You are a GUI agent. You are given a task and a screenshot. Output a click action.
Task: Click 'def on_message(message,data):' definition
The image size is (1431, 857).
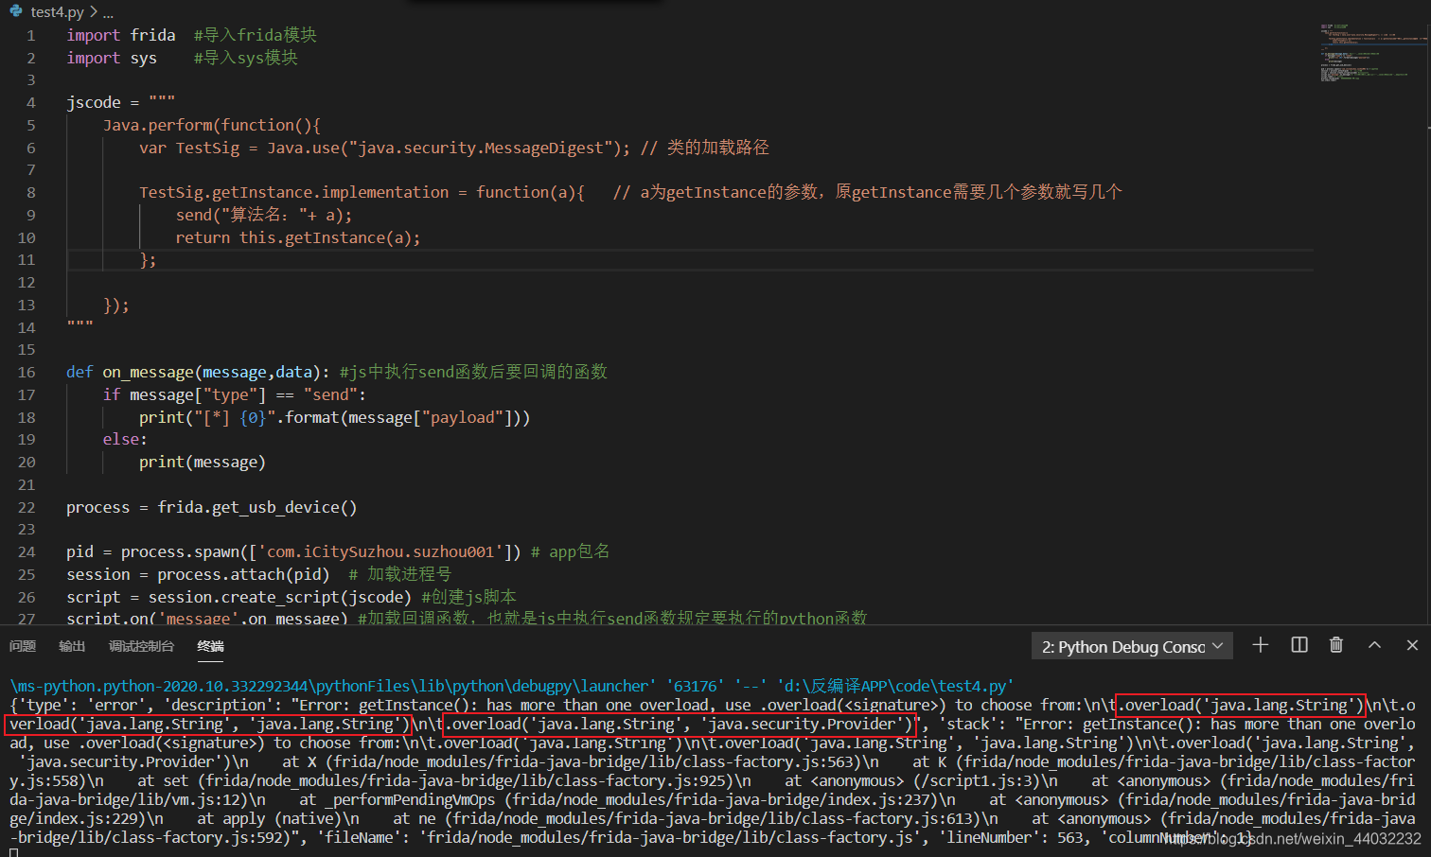pyautogui.click(x=199, y=373)
